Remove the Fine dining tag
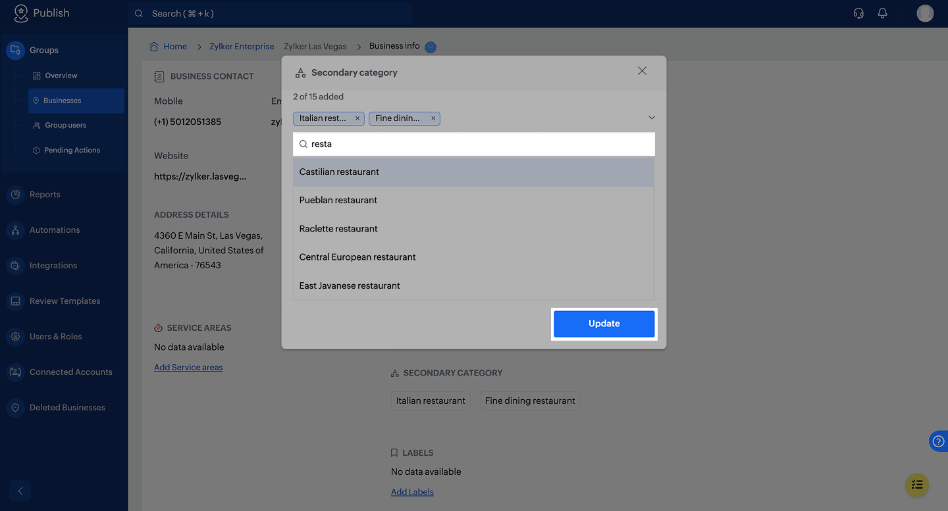Screen dimensions: 948x511 tap(433, 118)
